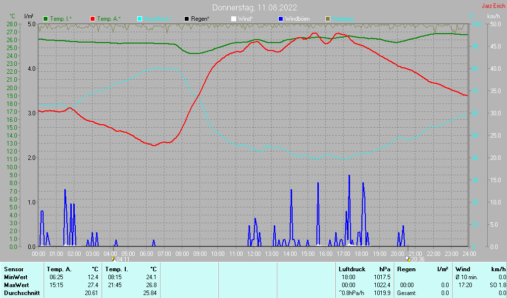Click the olive legend square after Windböen
507x298 pixels.
tap(327, 19)
